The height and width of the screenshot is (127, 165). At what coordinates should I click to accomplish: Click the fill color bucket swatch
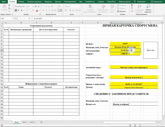[x=33, y=10]
